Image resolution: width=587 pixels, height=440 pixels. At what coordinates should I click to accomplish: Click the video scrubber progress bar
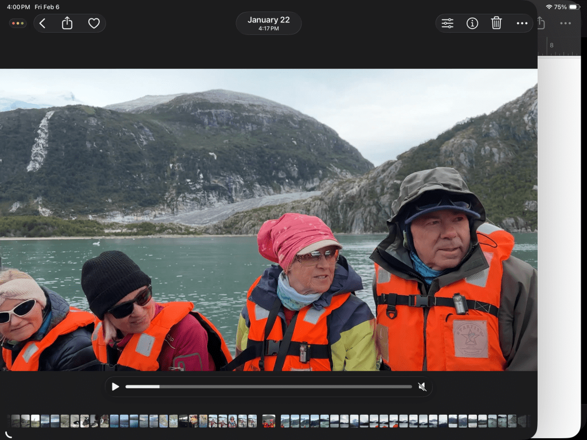click(268, 387)
